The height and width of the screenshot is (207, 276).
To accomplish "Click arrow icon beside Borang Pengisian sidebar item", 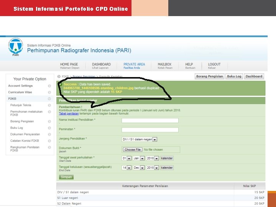I will click(49, 122).
